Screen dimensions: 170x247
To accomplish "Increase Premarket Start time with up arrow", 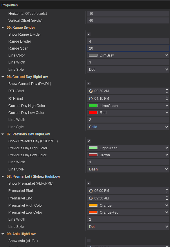I will [x=167, y=189].
